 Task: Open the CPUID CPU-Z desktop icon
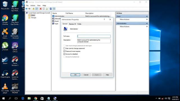point(15,47)
